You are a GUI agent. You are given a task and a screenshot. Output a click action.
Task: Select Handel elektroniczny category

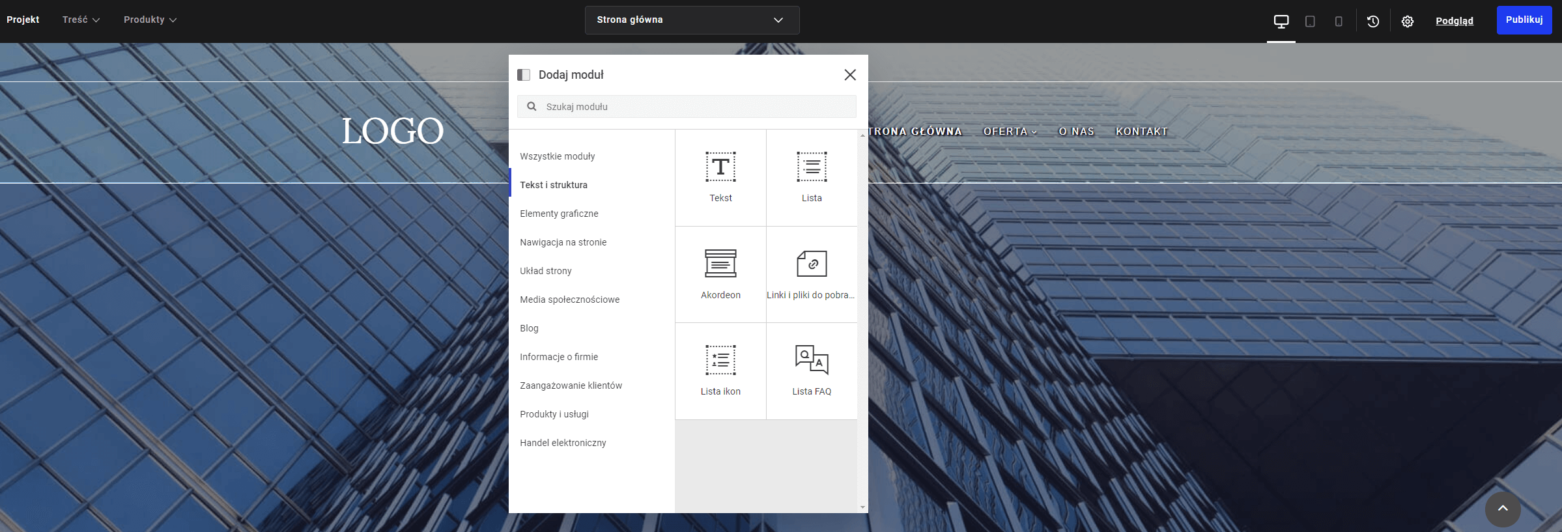[x=591, y=443]
